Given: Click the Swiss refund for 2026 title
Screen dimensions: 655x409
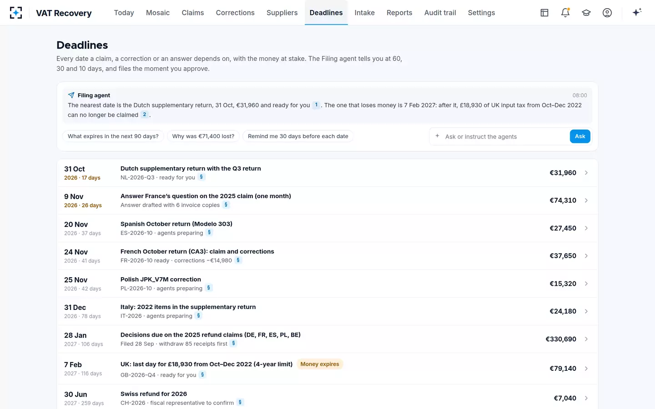Looking at the screenshot, I should (154, 394).
